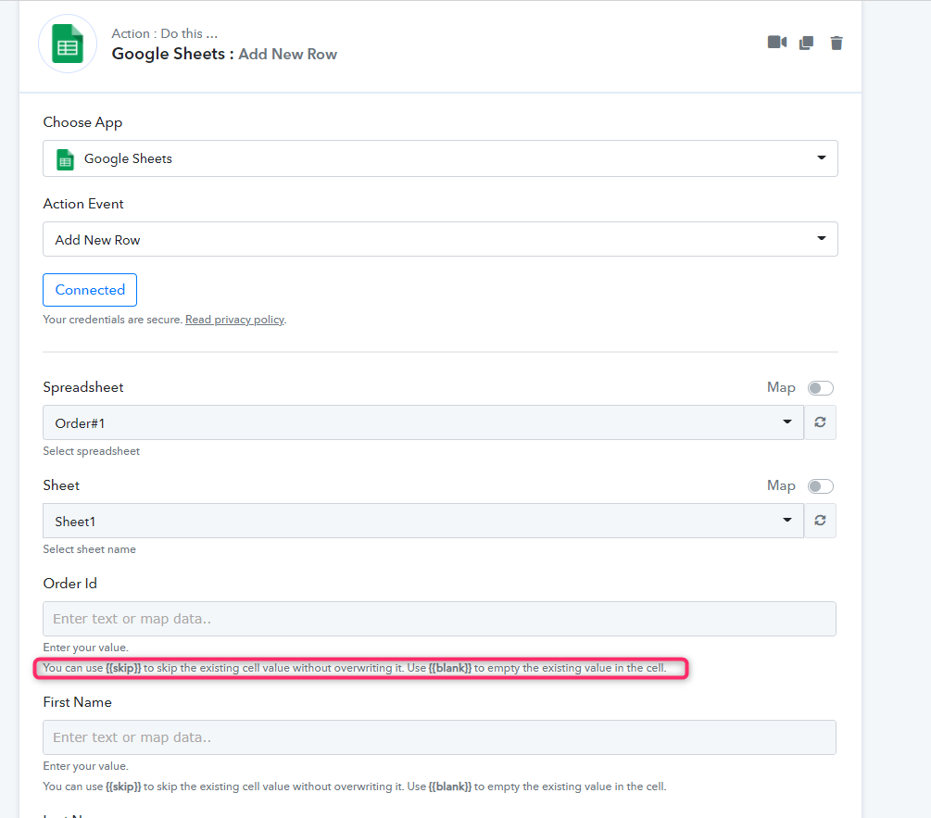Click the 'Action Event' label
The height and width of the screenshot is (818, 931).
click(x=83, y=204)
